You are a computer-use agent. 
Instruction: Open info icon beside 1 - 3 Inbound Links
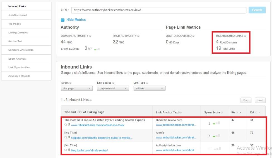91,100
